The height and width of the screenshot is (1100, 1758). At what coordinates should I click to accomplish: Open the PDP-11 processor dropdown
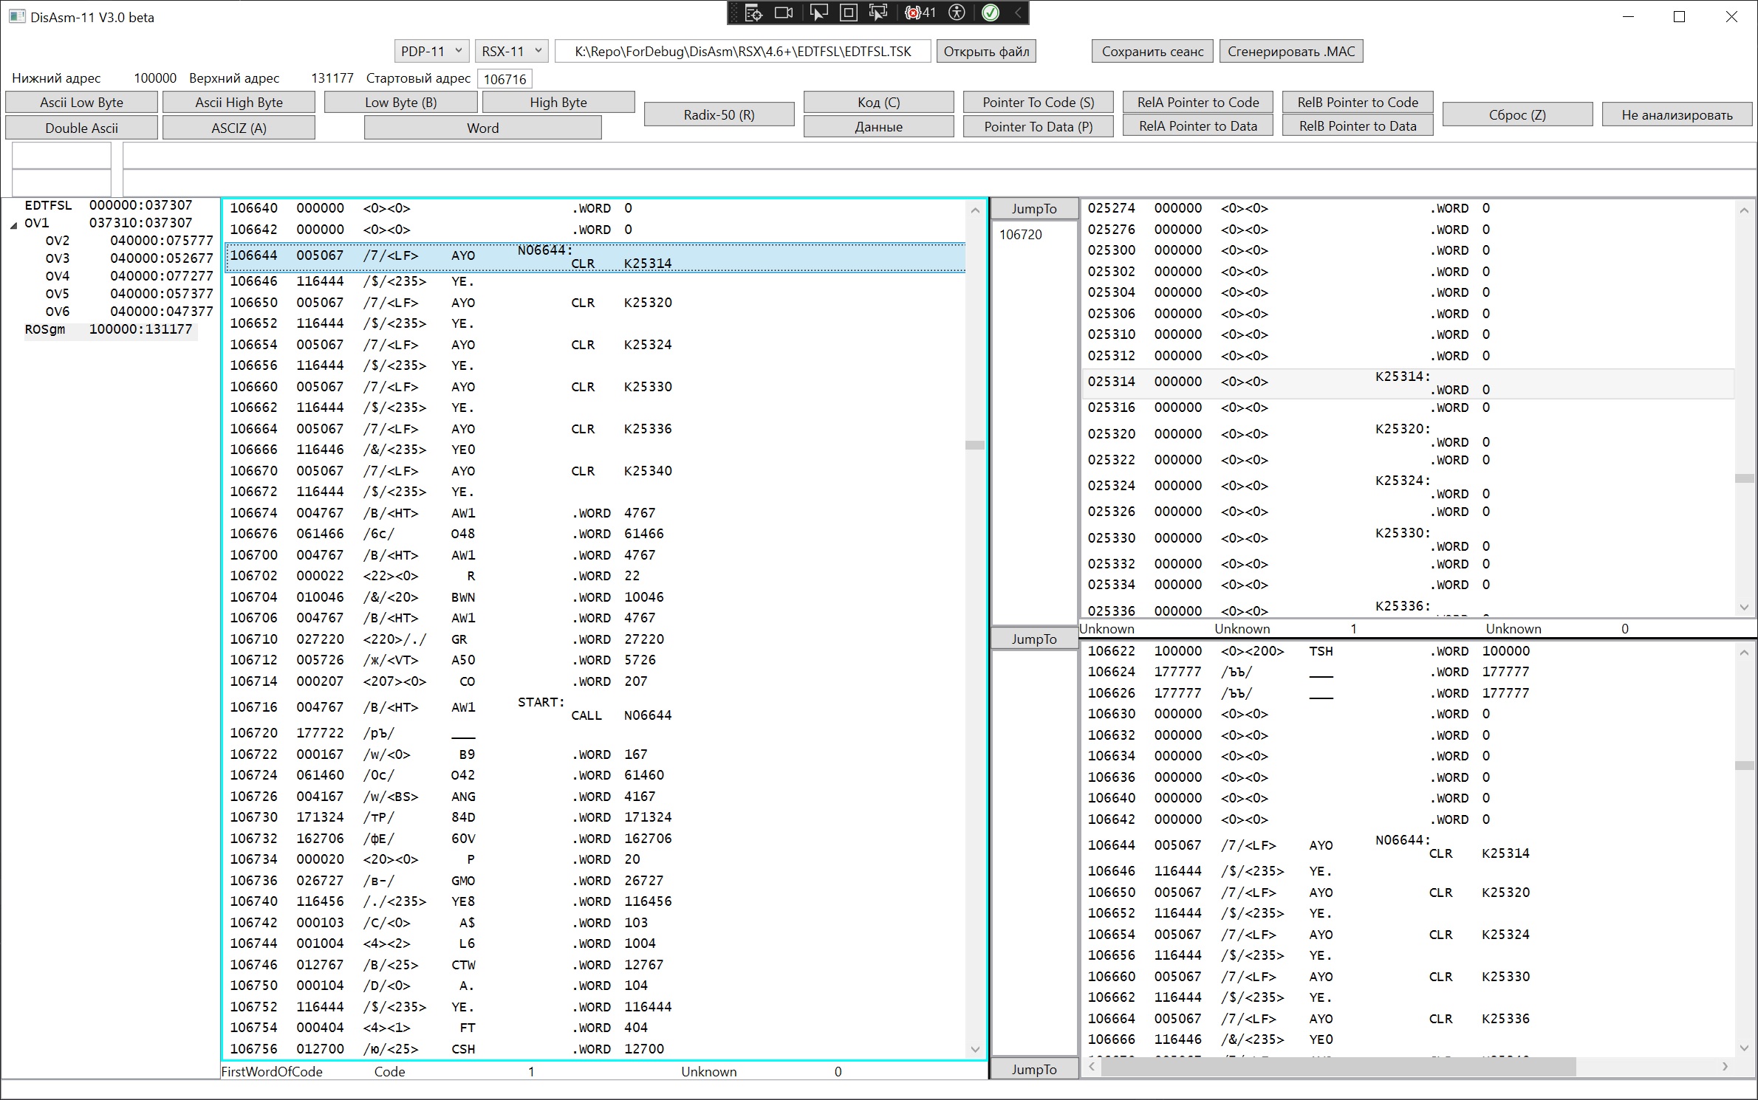click(431, 51)
